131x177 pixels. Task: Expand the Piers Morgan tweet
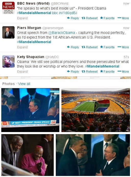(x=22, y=47)
